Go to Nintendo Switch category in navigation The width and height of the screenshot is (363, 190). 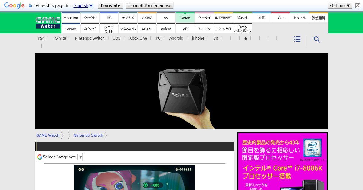tap(90, 38)
